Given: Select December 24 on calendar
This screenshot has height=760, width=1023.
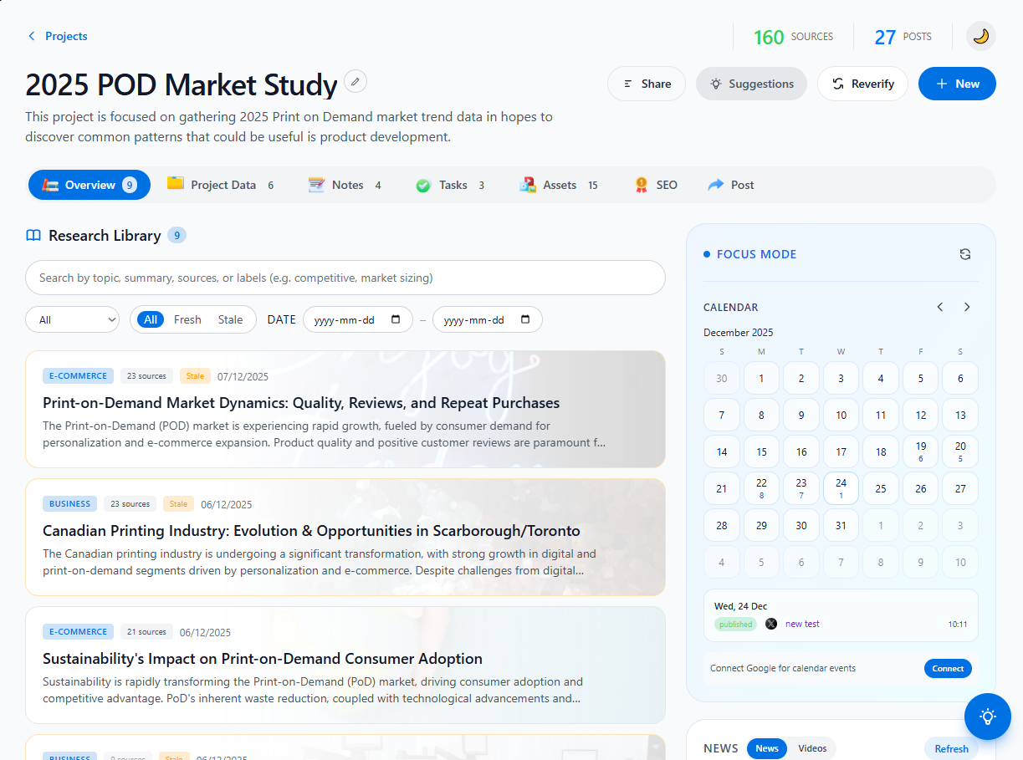Looking at the screenshot, I should click(841, 488).
